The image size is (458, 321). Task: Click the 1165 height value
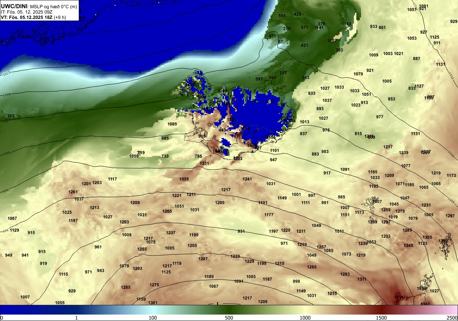[x=372, y=172]
